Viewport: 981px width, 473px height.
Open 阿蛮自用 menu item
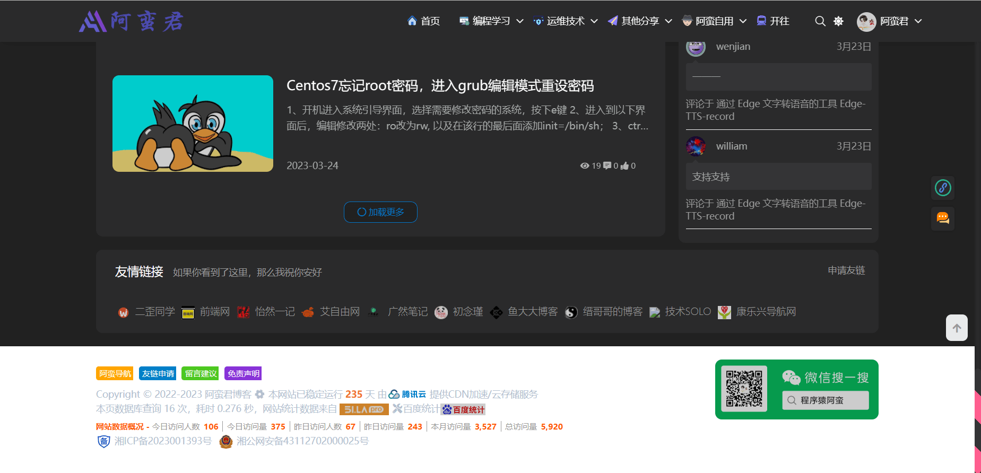tap(714, 21)
